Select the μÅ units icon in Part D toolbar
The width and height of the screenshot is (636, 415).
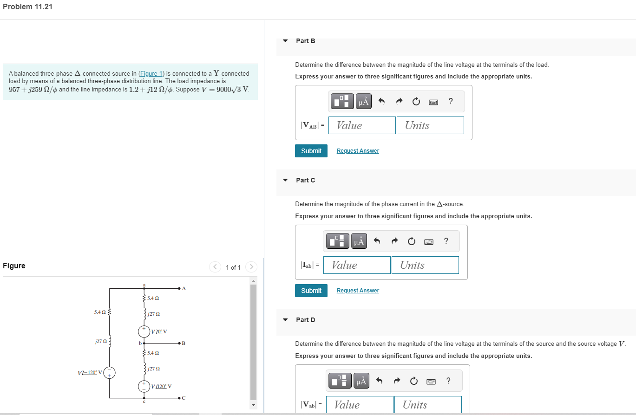[361, 381]
